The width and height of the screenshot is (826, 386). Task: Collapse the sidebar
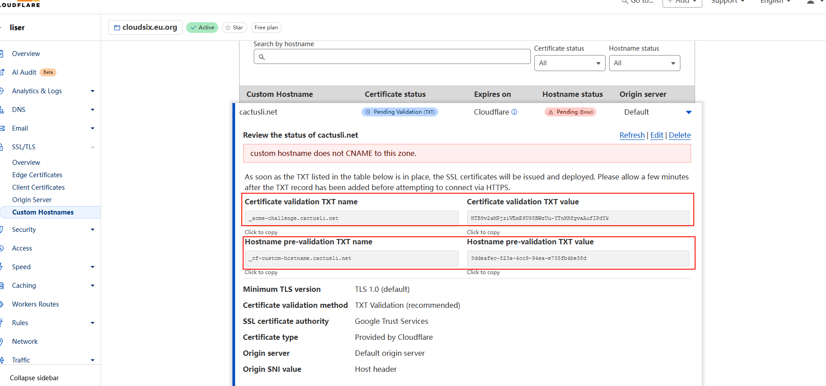pos(34,378)
